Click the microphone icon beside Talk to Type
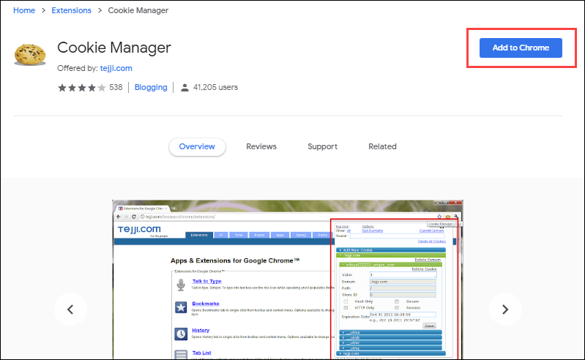 click(x=181, y=285)
